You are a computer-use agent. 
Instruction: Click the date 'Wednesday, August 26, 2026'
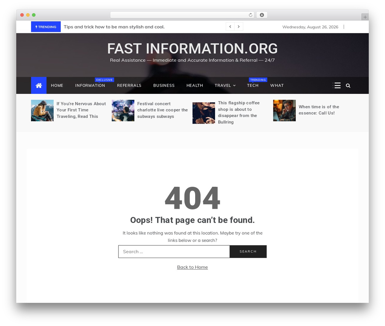tap(310, 27)
